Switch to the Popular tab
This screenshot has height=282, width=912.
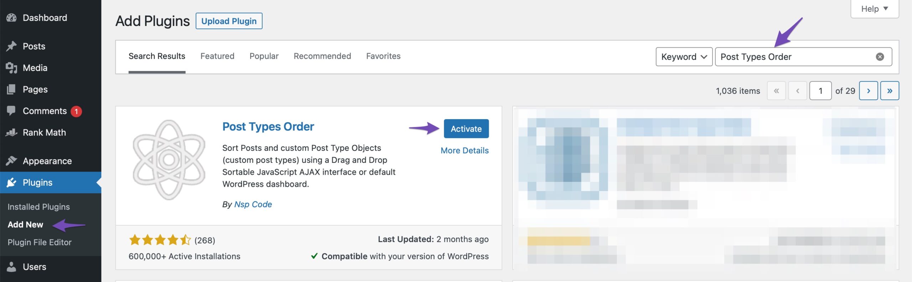(x=264, y=56)
